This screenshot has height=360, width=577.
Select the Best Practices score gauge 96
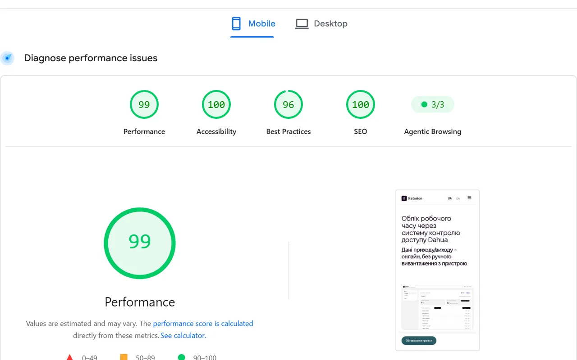288,104
